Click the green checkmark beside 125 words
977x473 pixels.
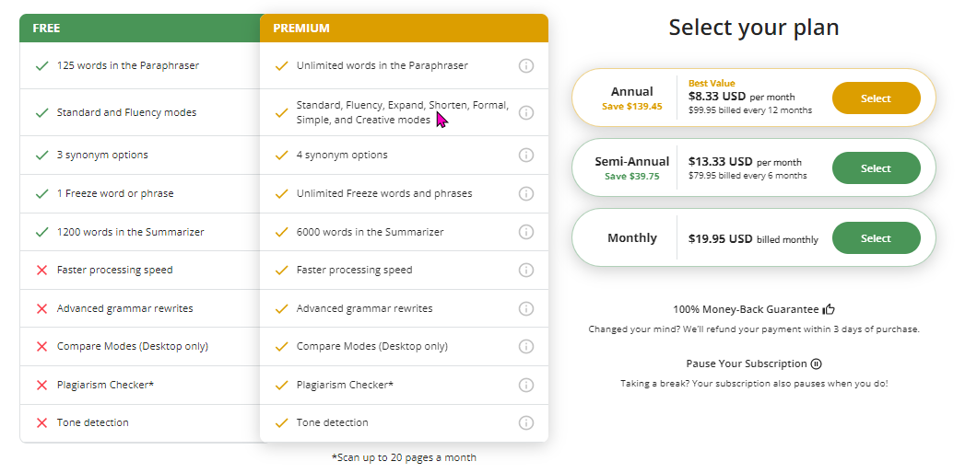coord(41,66)
